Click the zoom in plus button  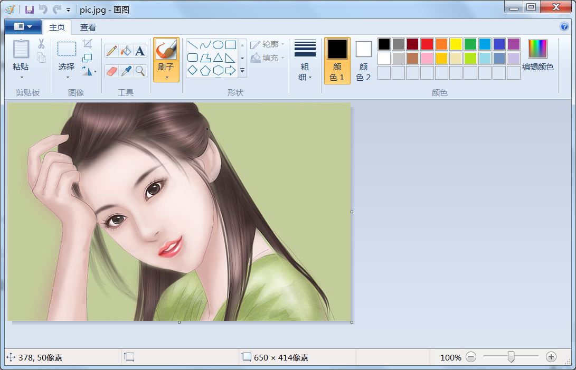point(551,357)
